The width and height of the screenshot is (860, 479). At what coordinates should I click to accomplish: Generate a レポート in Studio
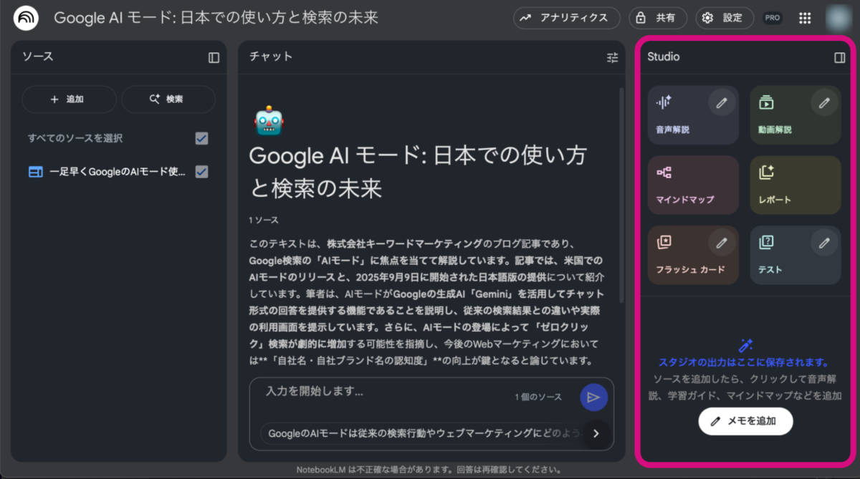point(795,185)
